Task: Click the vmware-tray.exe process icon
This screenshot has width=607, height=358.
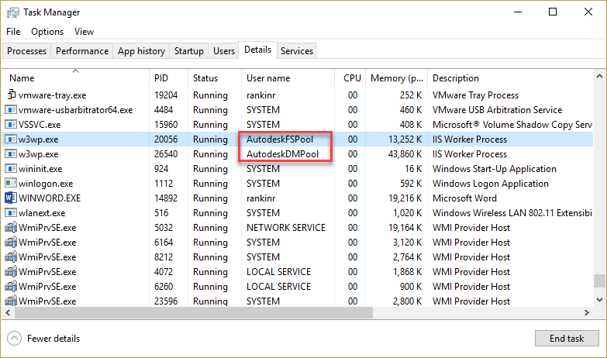Action: (11, 95)
